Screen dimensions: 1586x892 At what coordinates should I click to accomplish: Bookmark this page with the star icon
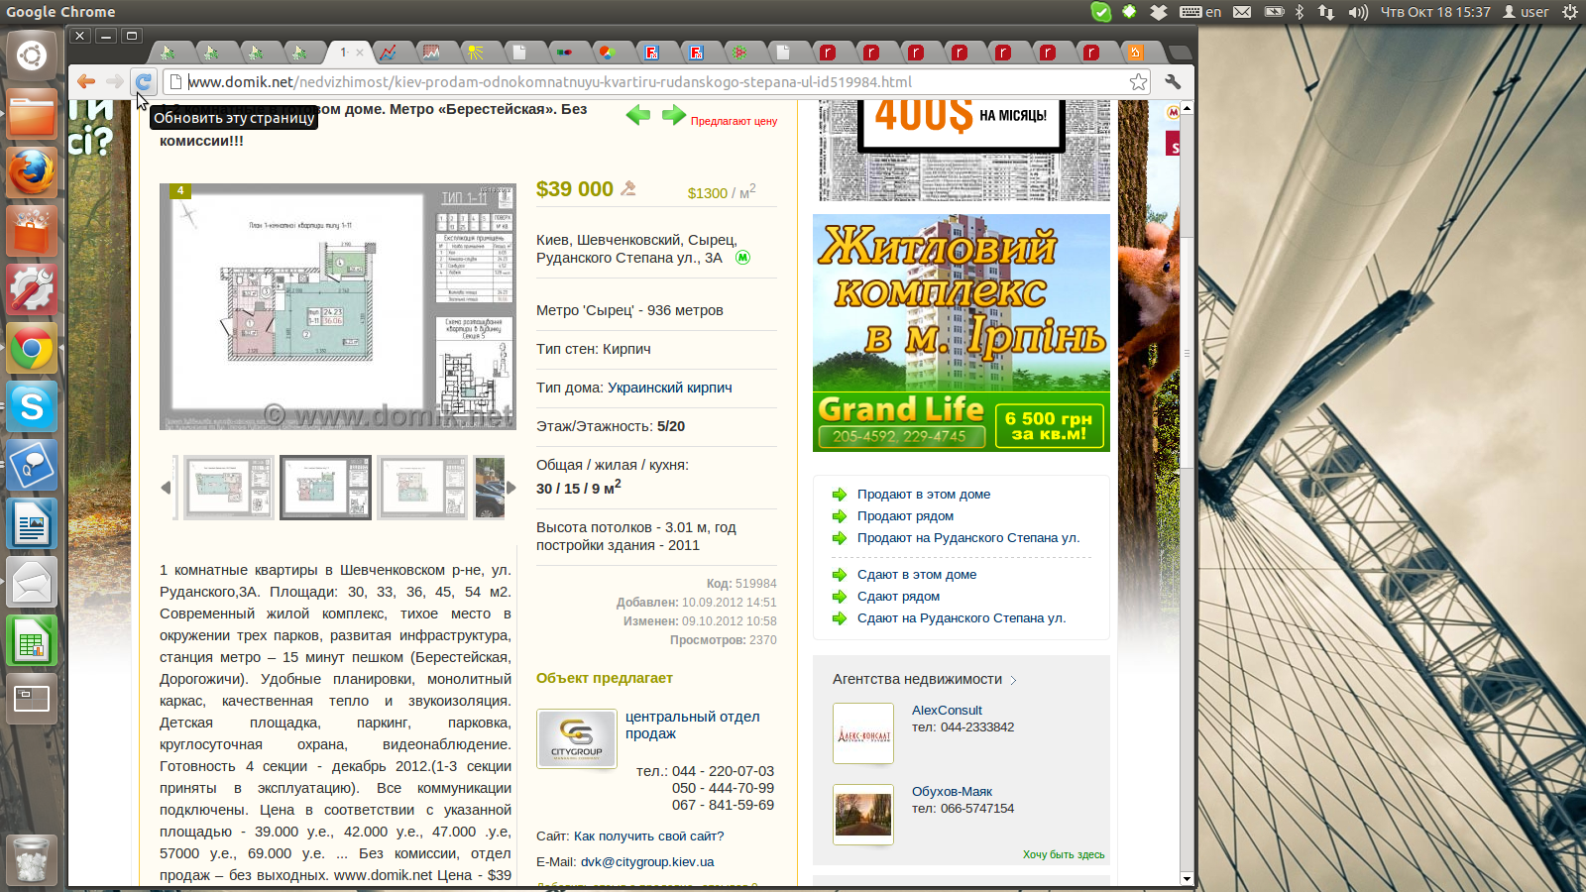tap(1138, 82)
